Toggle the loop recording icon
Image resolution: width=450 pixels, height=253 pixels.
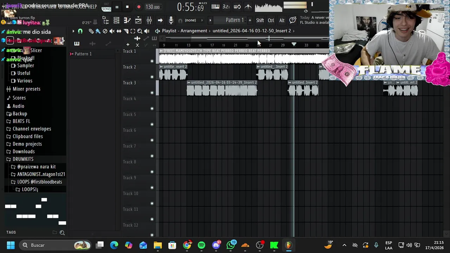tap(237, 7)
